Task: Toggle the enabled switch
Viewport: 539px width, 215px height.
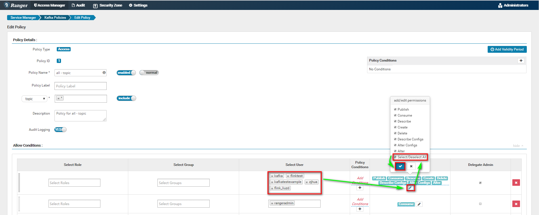Action: click(x=126, y=73)
